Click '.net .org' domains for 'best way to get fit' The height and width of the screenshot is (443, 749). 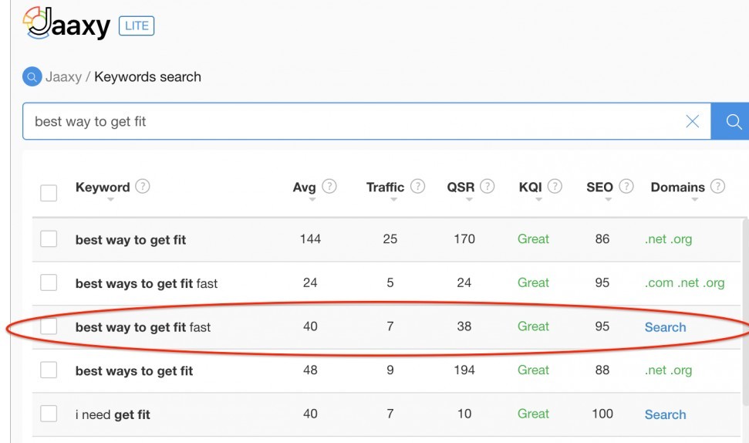click(668, 239)
